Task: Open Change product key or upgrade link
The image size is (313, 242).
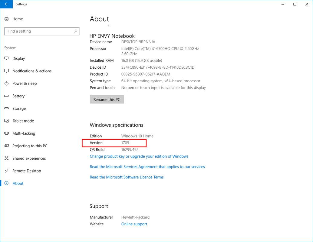Action: pyautogui.click(x=139, y=156)
